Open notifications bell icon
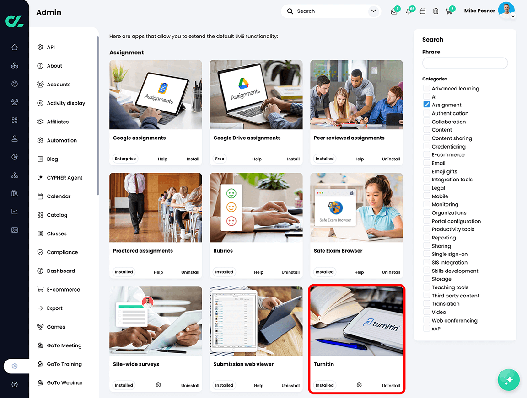The width and height of the screenshot is (527, 398). [x=409, y=11]
